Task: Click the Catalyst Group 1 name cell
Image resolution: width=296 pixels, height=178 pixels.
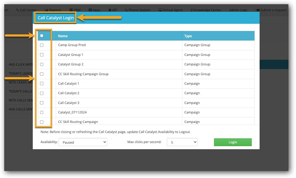Action: point(119,55)
